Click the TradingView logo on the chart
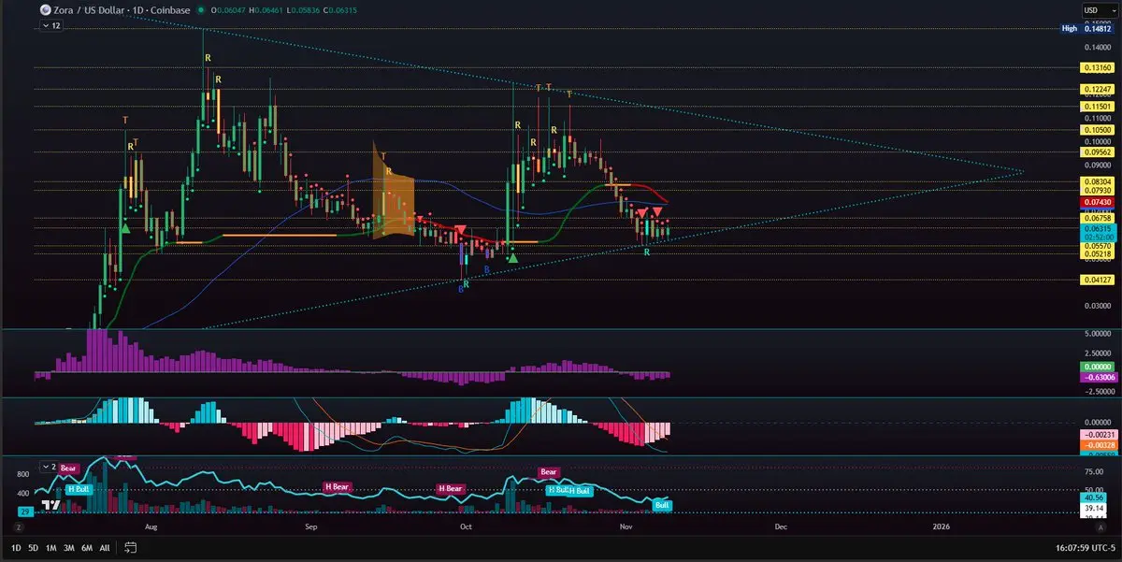1122x562 pixels. [50, 504]
